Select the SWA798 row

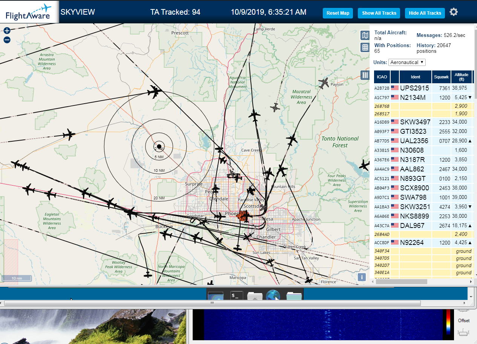[x=423, y=197]
